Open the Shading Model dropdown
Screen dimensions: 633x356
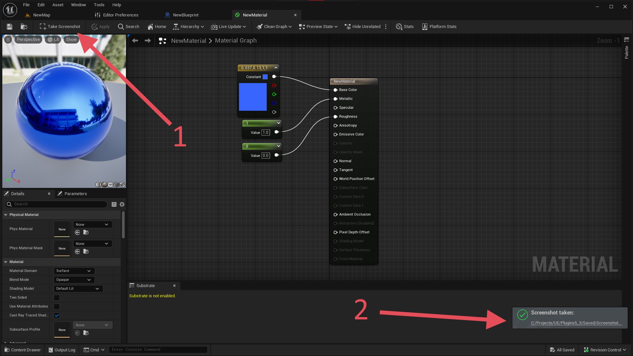tap(78, 288)
